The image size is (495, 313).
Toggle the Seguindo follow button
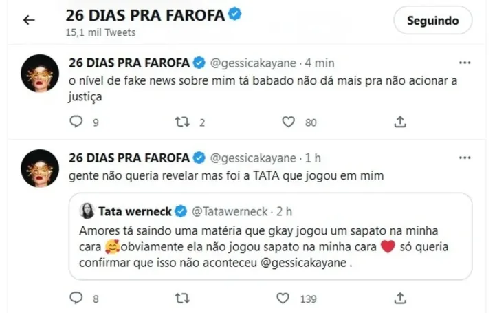[x=432, y=21]
